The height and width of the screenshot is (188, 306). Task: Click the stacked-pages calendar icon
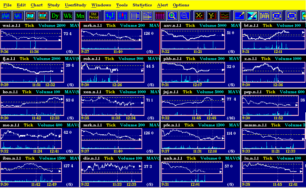[43, 16]
